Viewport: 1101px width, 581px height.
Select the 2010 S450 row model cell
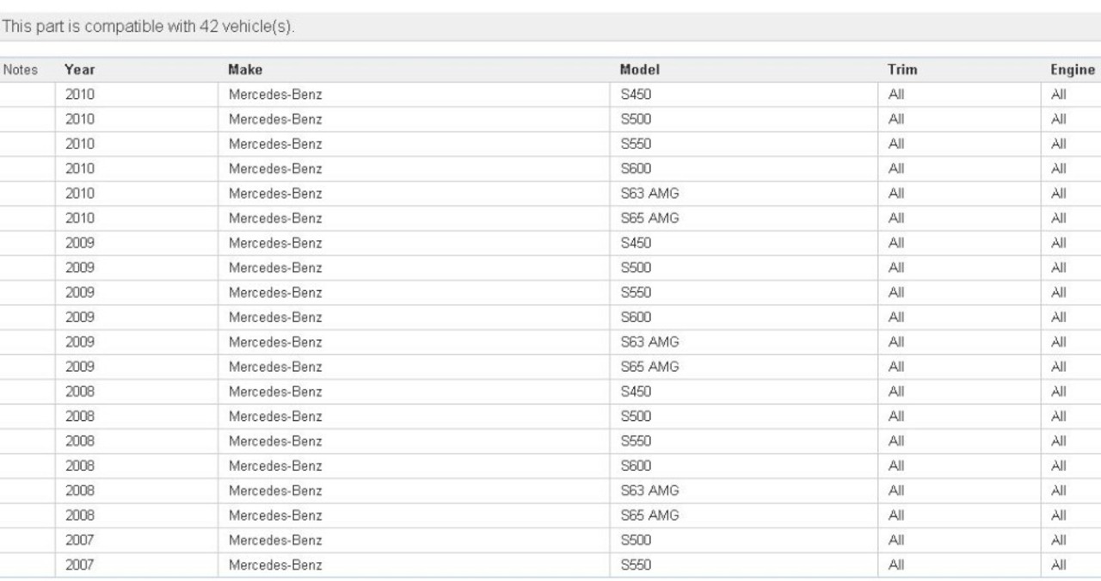(x=744, y=95)
